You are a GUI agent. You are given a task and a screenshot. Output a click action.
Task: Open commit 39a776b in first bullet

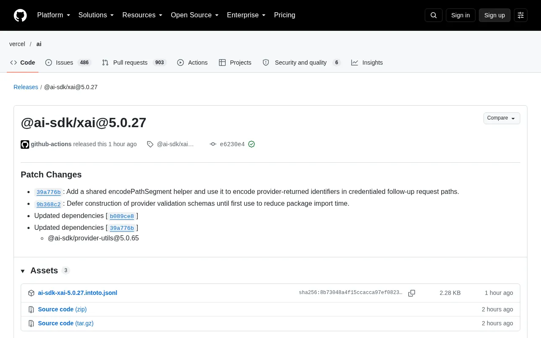[x=49, y=192]
